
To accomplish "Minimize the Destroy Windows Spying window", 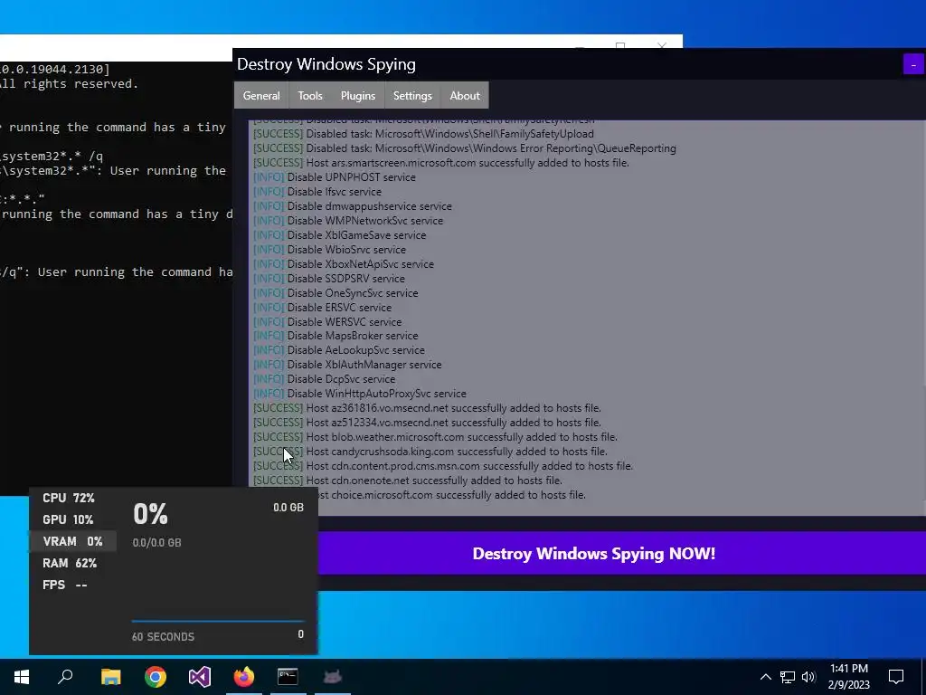I will [x=913, y=65].
